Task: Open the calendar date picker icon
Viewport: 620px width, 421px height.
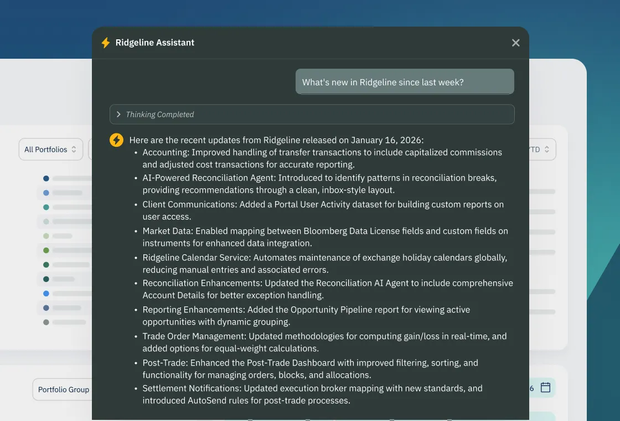Action: pos(545,387)
